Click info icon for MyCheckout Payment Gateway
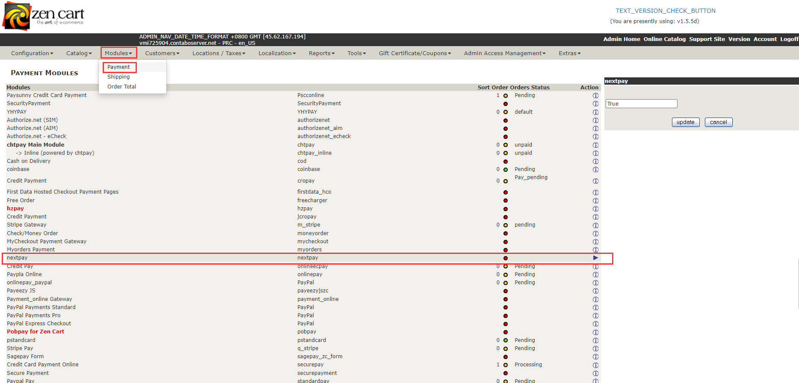799x383 pixels. pos(595,242)
